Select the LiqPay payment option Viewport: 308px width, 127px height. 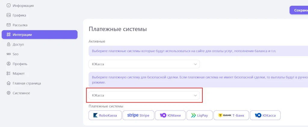click(199, 115)
